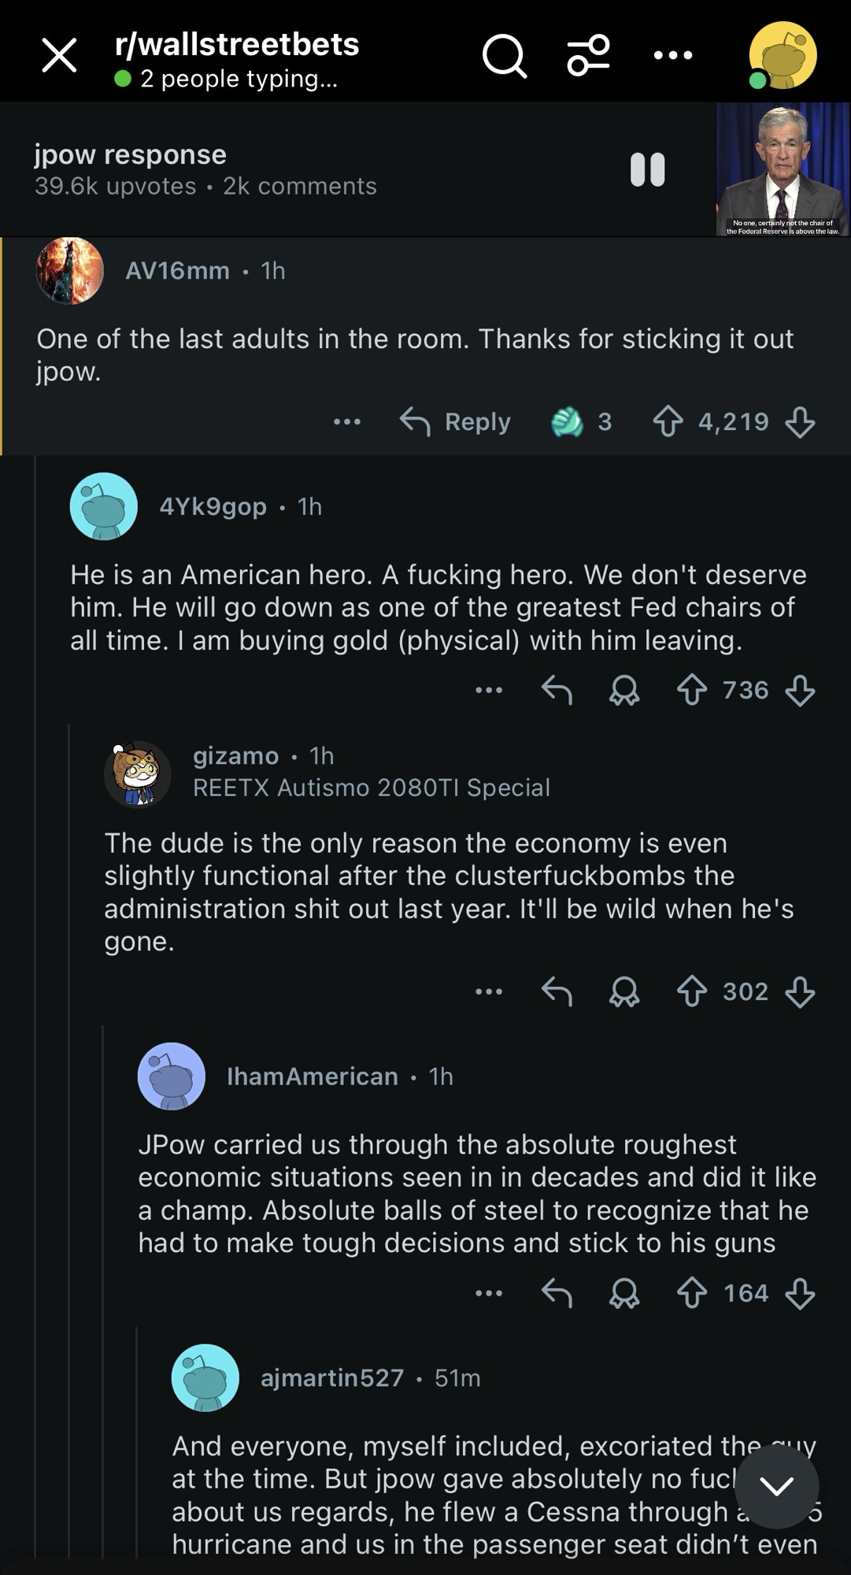851x1575 pixels.
Task: Open ajmartin527's user profile link
Action: pos(331,1377)
